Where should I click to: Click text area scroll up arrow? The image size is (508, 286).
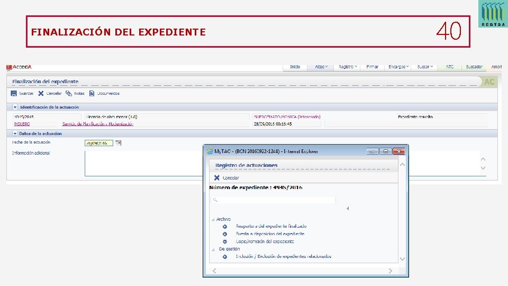tap(483, 159)
